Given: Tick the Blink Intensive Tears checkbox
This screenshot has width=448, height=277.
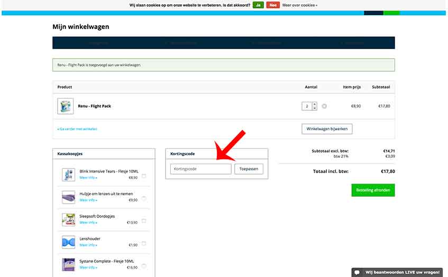Looking at the screenshot, I should pyautogui.click(x=144, y=176).
